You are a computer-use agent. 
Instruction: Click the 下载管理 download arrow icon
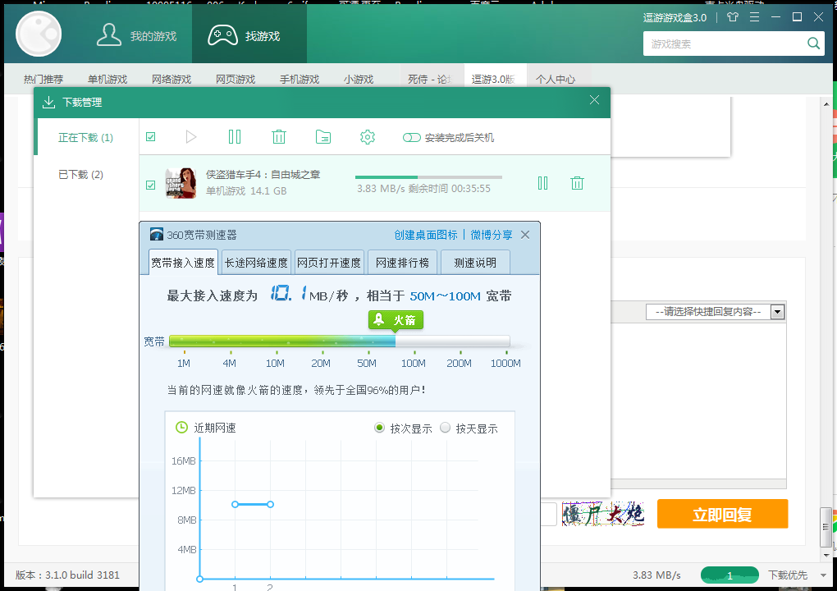(48, 102)
